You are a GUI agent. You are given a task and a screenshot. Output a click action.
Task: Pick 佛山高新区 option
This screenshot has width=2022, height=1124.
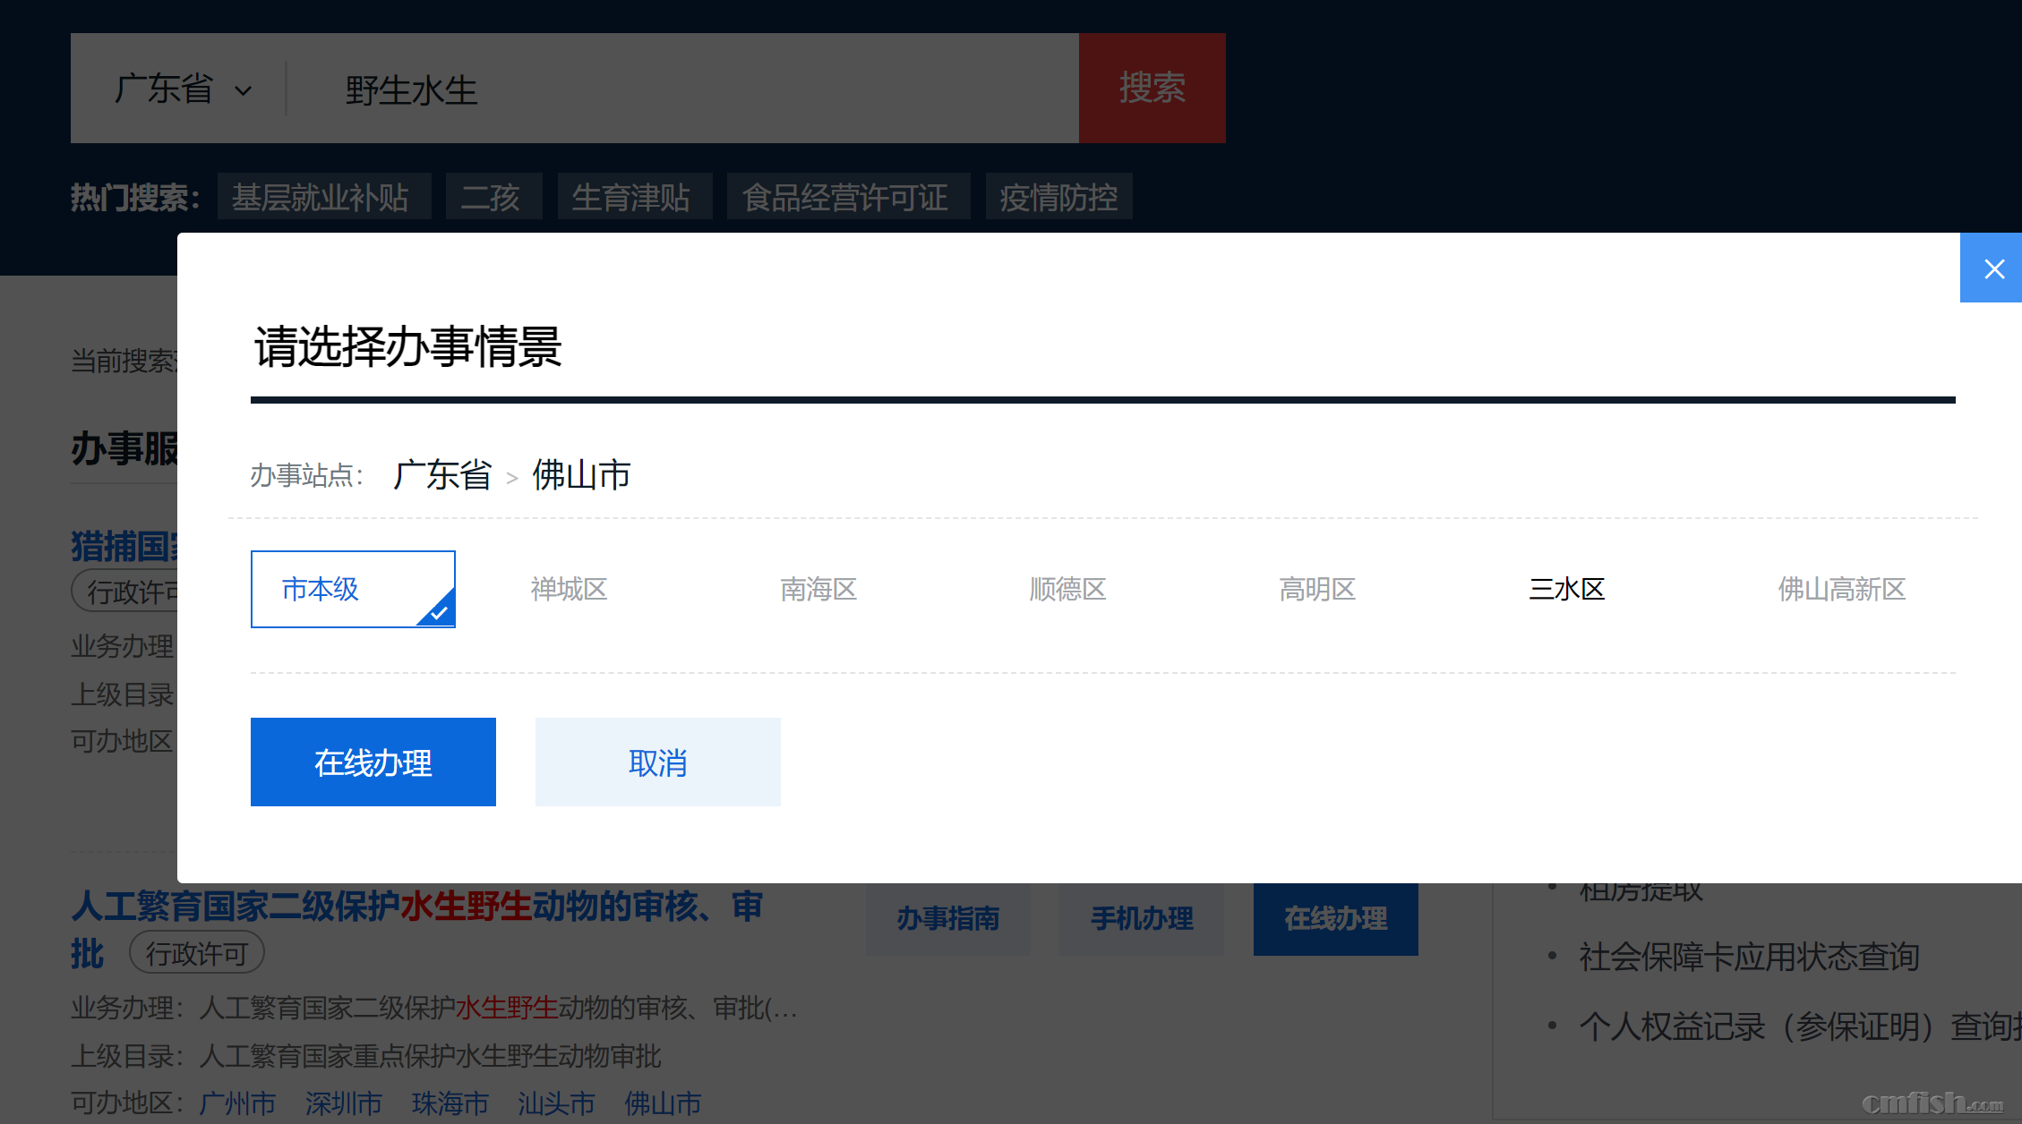(x=1841, y=589)
